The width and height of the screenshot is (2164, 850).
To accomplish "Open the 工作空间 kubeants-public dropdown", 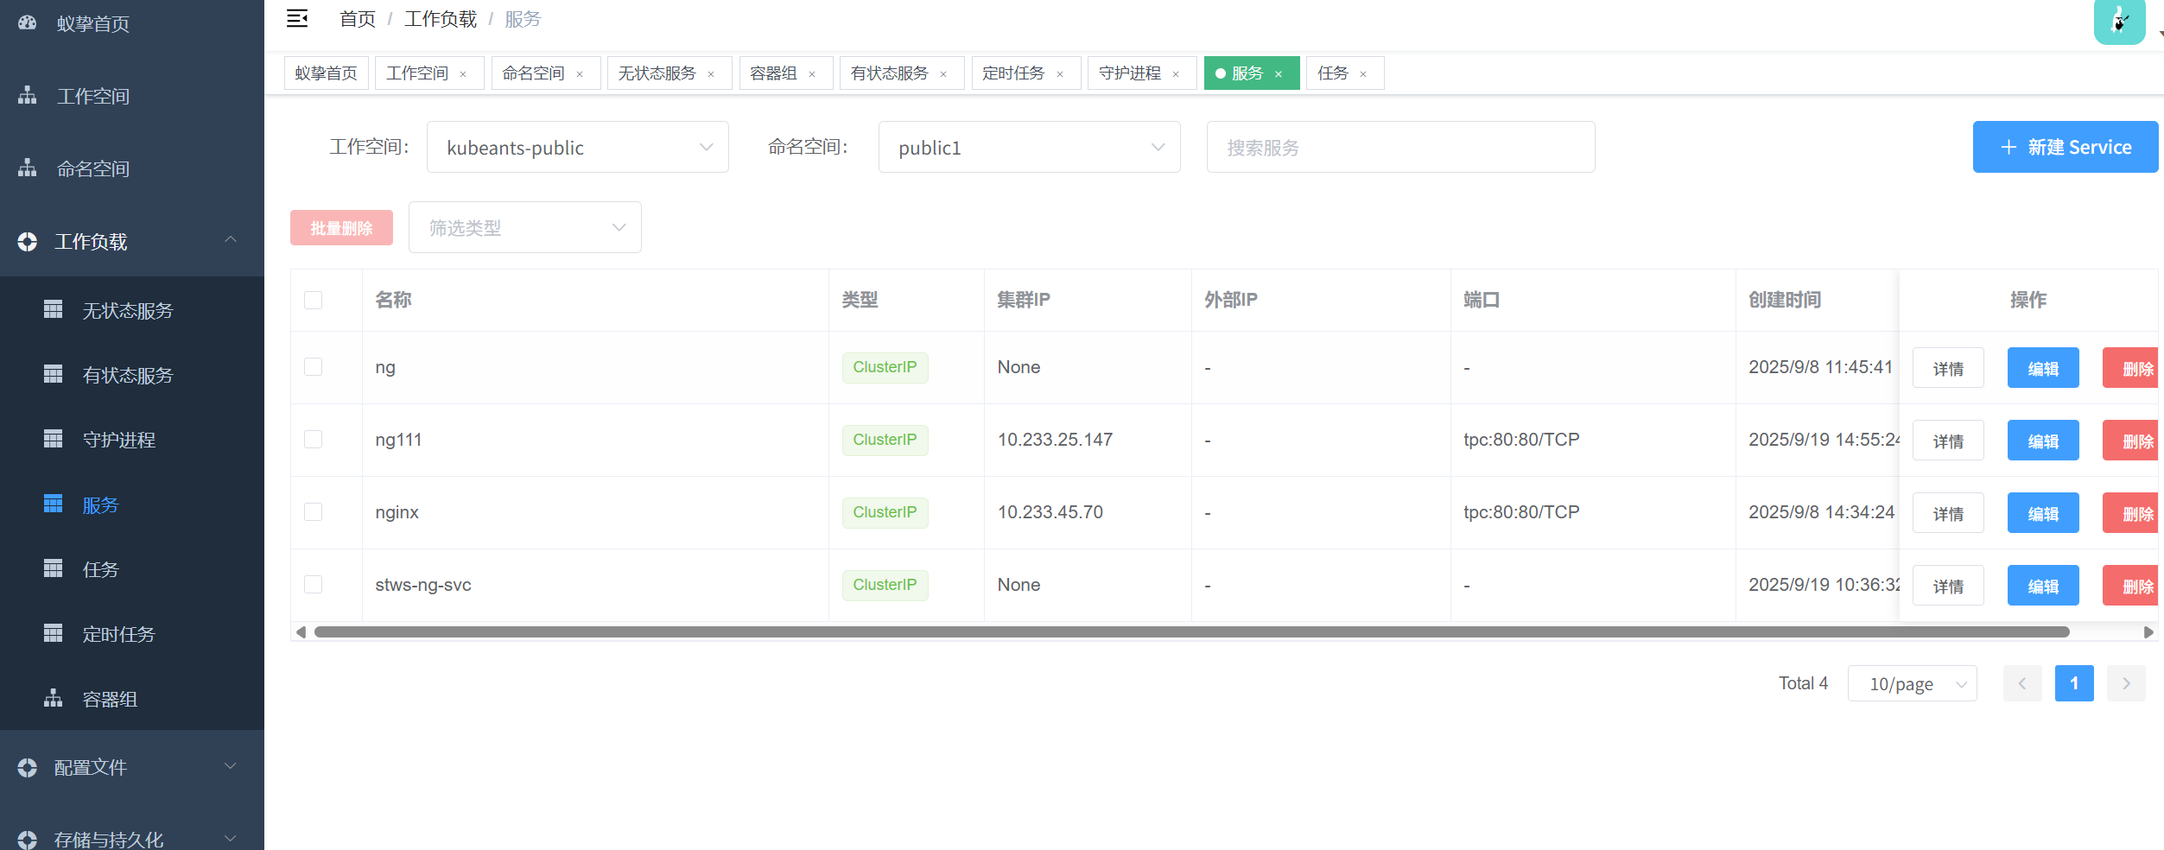I will (577, 148).
